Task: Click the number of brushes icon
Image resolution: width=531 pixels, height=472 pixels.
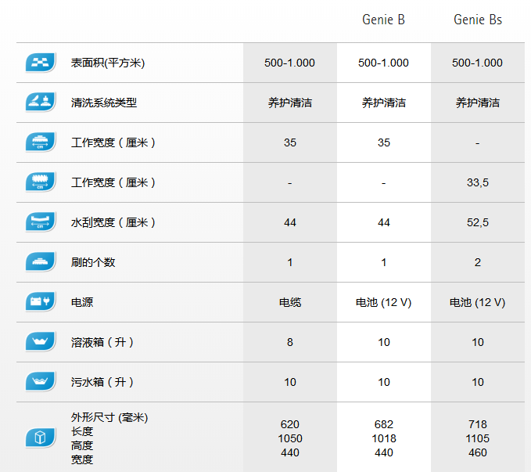Action: [x=41, y=262]
